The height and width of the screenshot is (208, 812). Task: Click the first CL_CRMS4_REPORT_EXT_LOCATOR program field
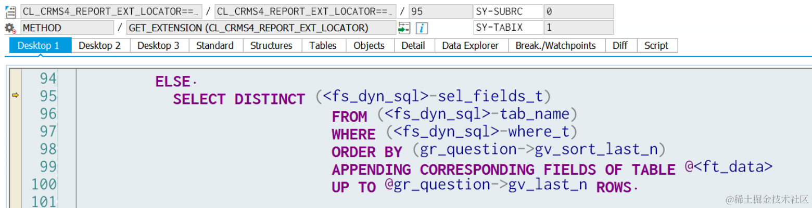(111, 11)
